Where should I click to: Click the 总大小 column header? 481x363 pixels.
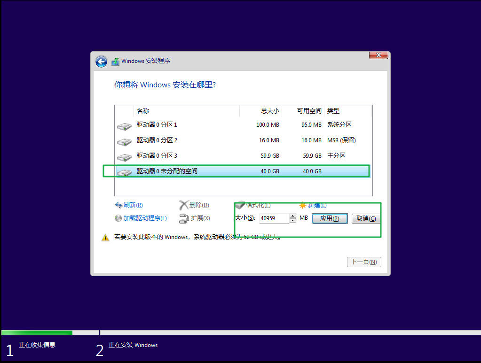pyautogui.click(x=260, y=111)
